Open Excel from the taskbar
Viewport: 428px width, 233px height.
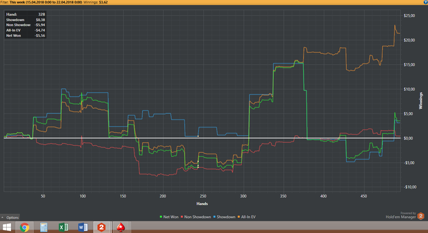click(64, 227)
